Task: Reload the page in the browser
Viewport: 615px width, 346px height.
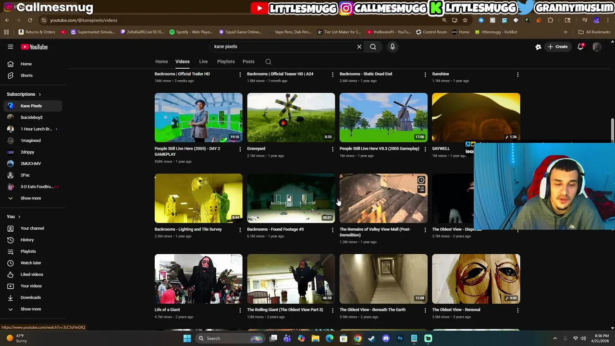Action: [30, 20]
